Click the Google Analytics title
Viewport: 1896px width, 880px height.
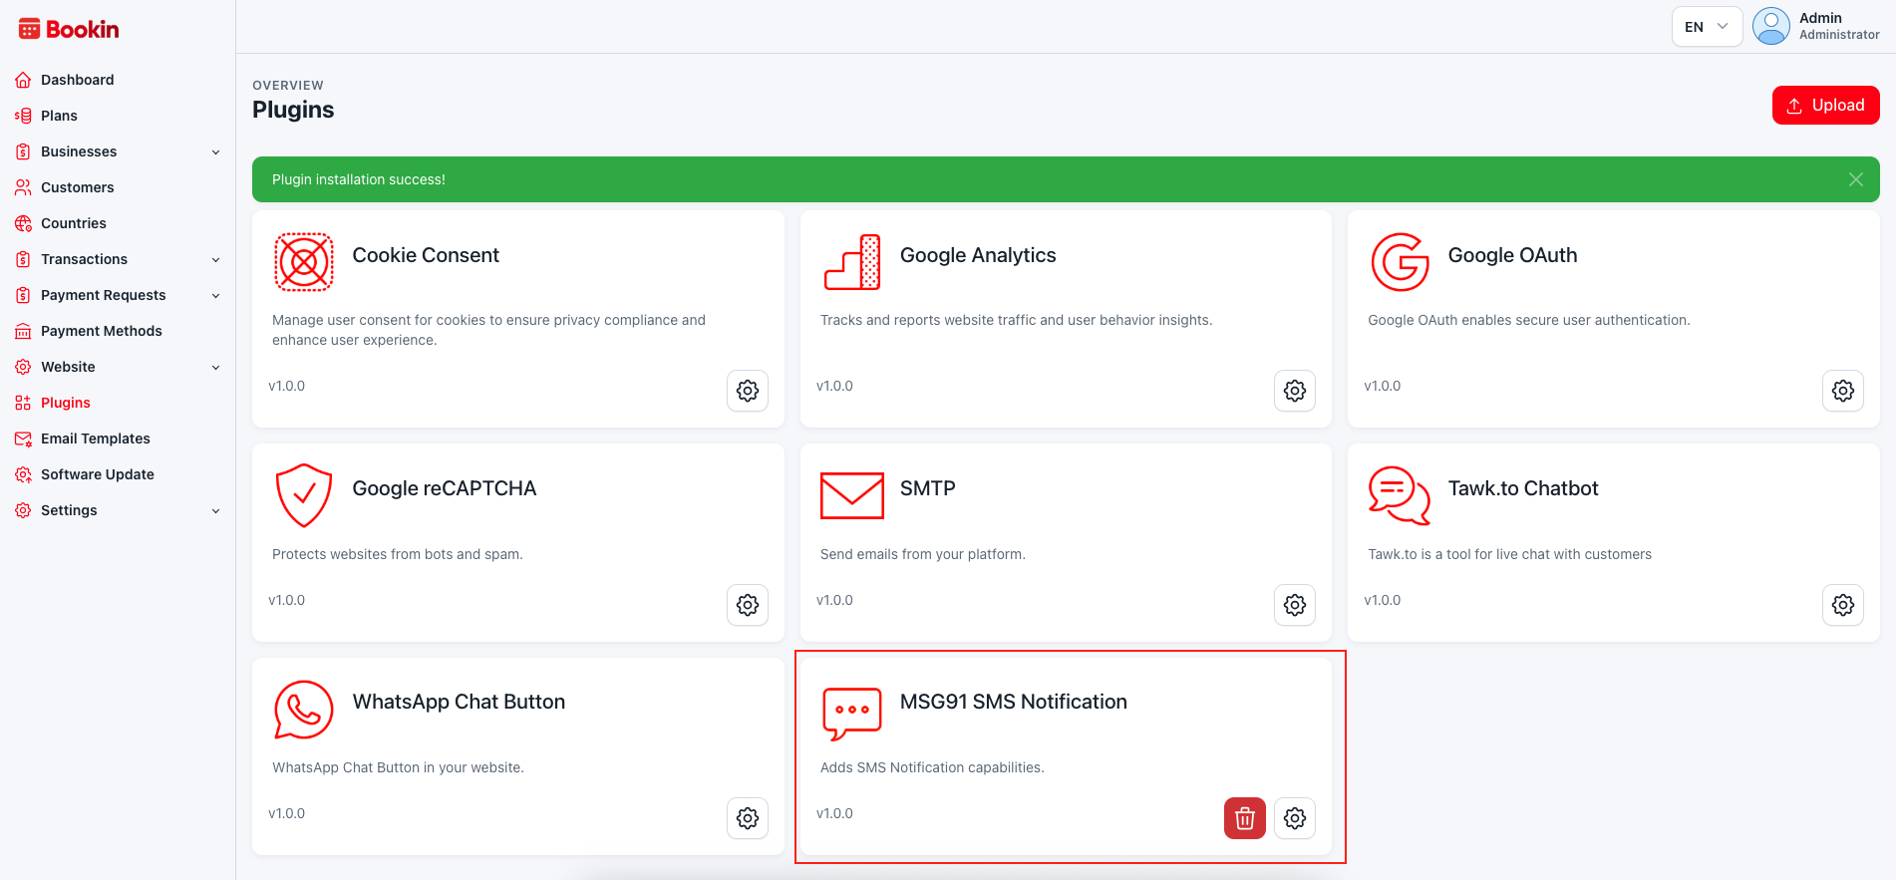click(978, 255)
